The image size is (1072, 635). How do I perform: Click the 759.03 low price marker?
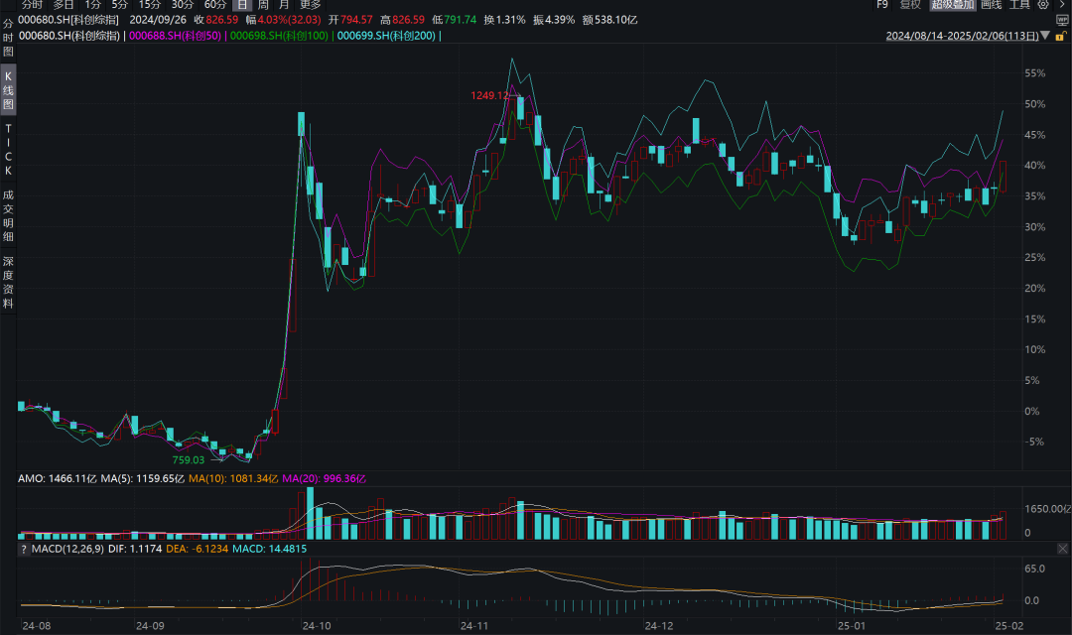188,460
